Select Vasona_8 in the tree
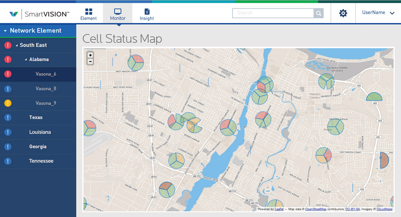The height and width of the screenshot is (217, 401). point(46,89)
